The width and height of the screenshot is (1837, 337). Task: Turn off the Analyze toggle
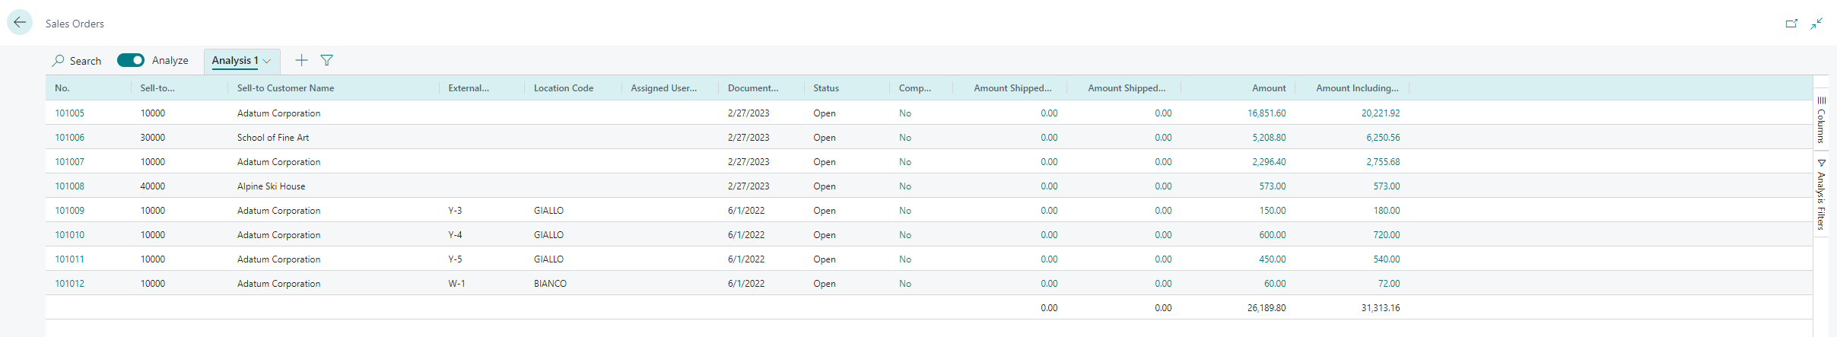tap(131, 60)
